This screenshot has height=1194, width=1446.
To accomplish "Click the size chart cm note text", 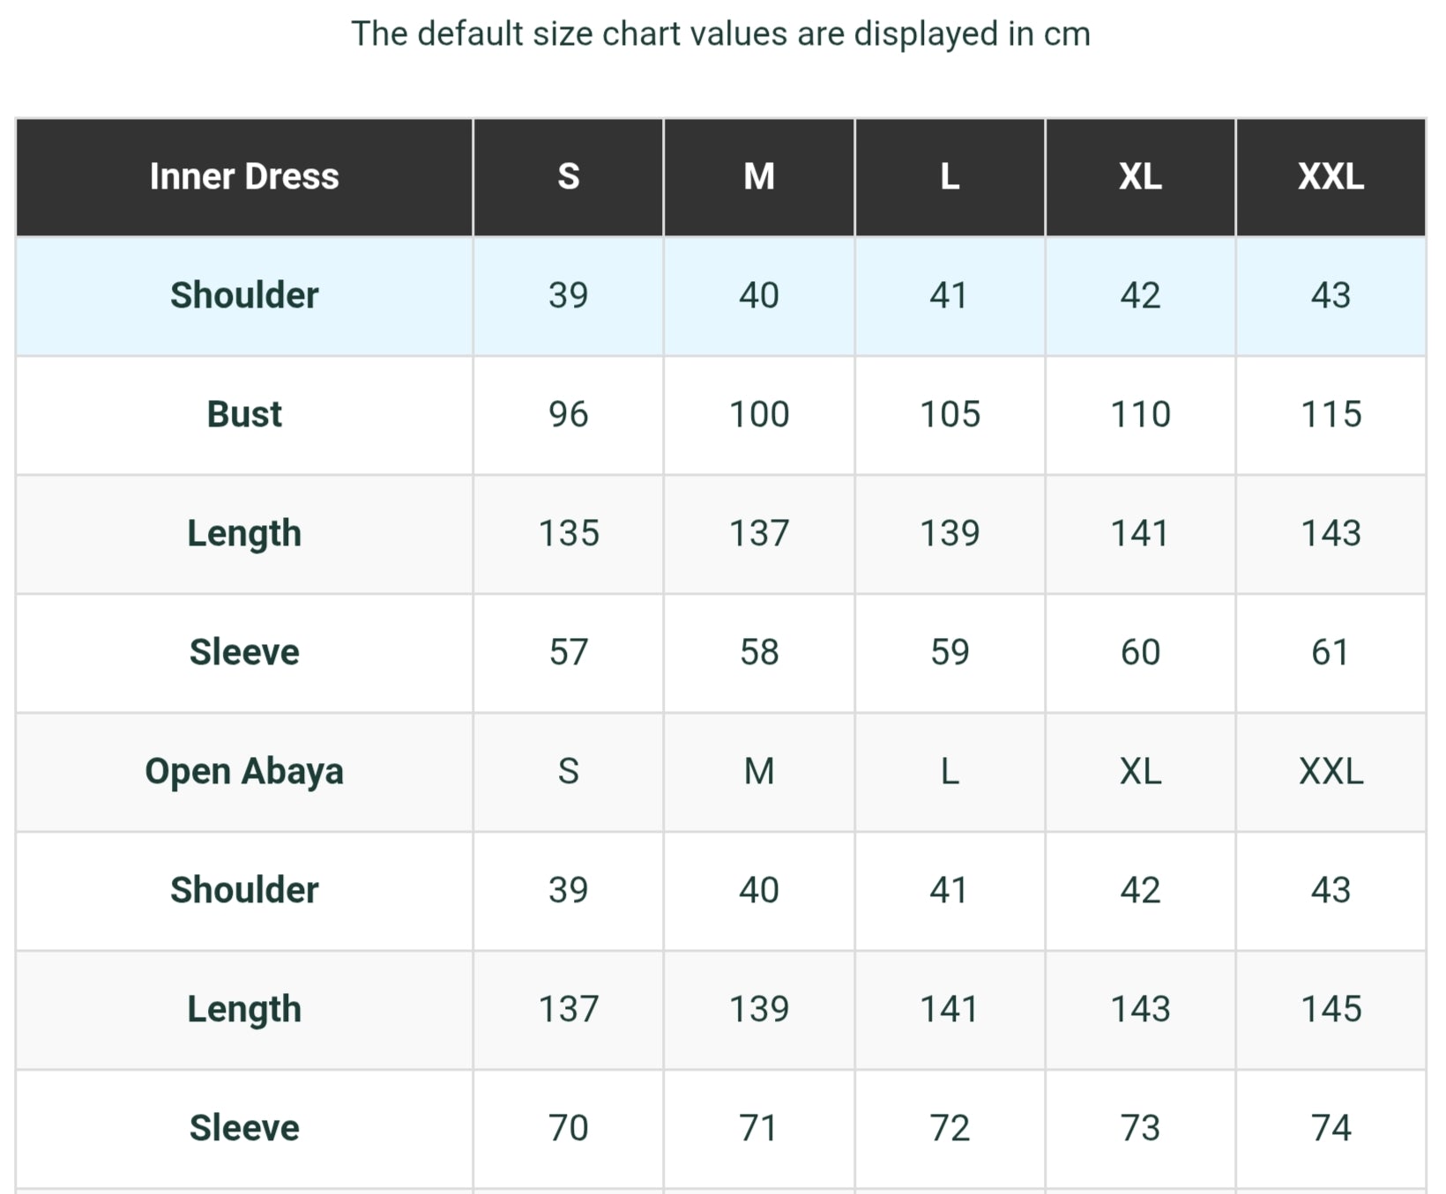I will [721, 34].
